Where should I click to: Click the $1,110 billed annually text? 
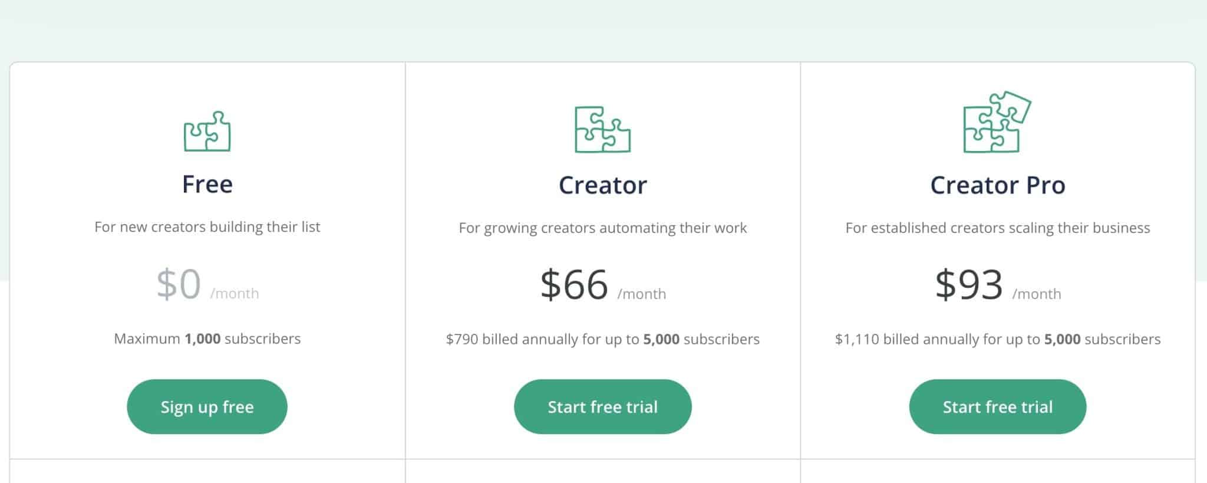click(997, 339)
